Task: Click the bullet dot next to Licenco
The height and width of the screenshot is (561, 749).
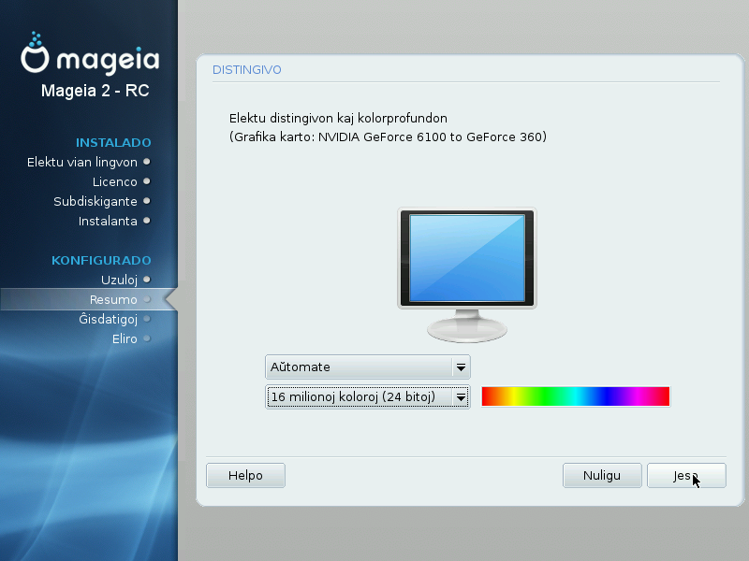Action: 147,181
